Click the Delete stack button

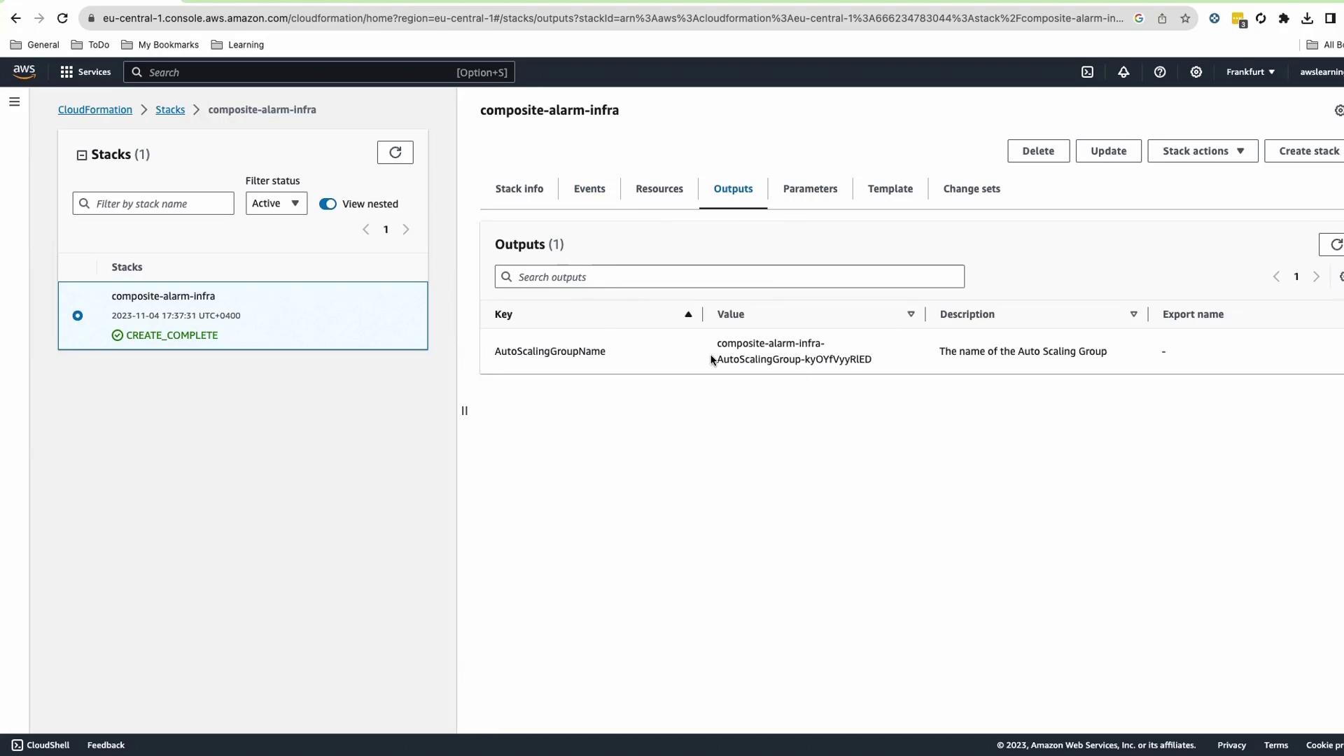click(1037, 151)
